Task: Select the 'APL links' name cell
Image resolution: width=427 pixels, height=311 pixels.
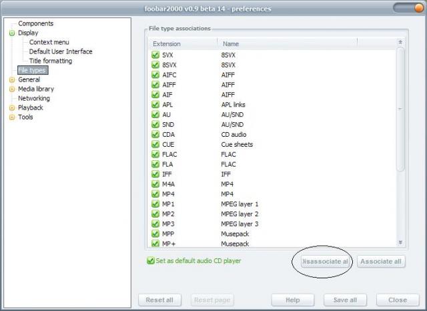Action: pyautogui.click(x=233, y=105)
